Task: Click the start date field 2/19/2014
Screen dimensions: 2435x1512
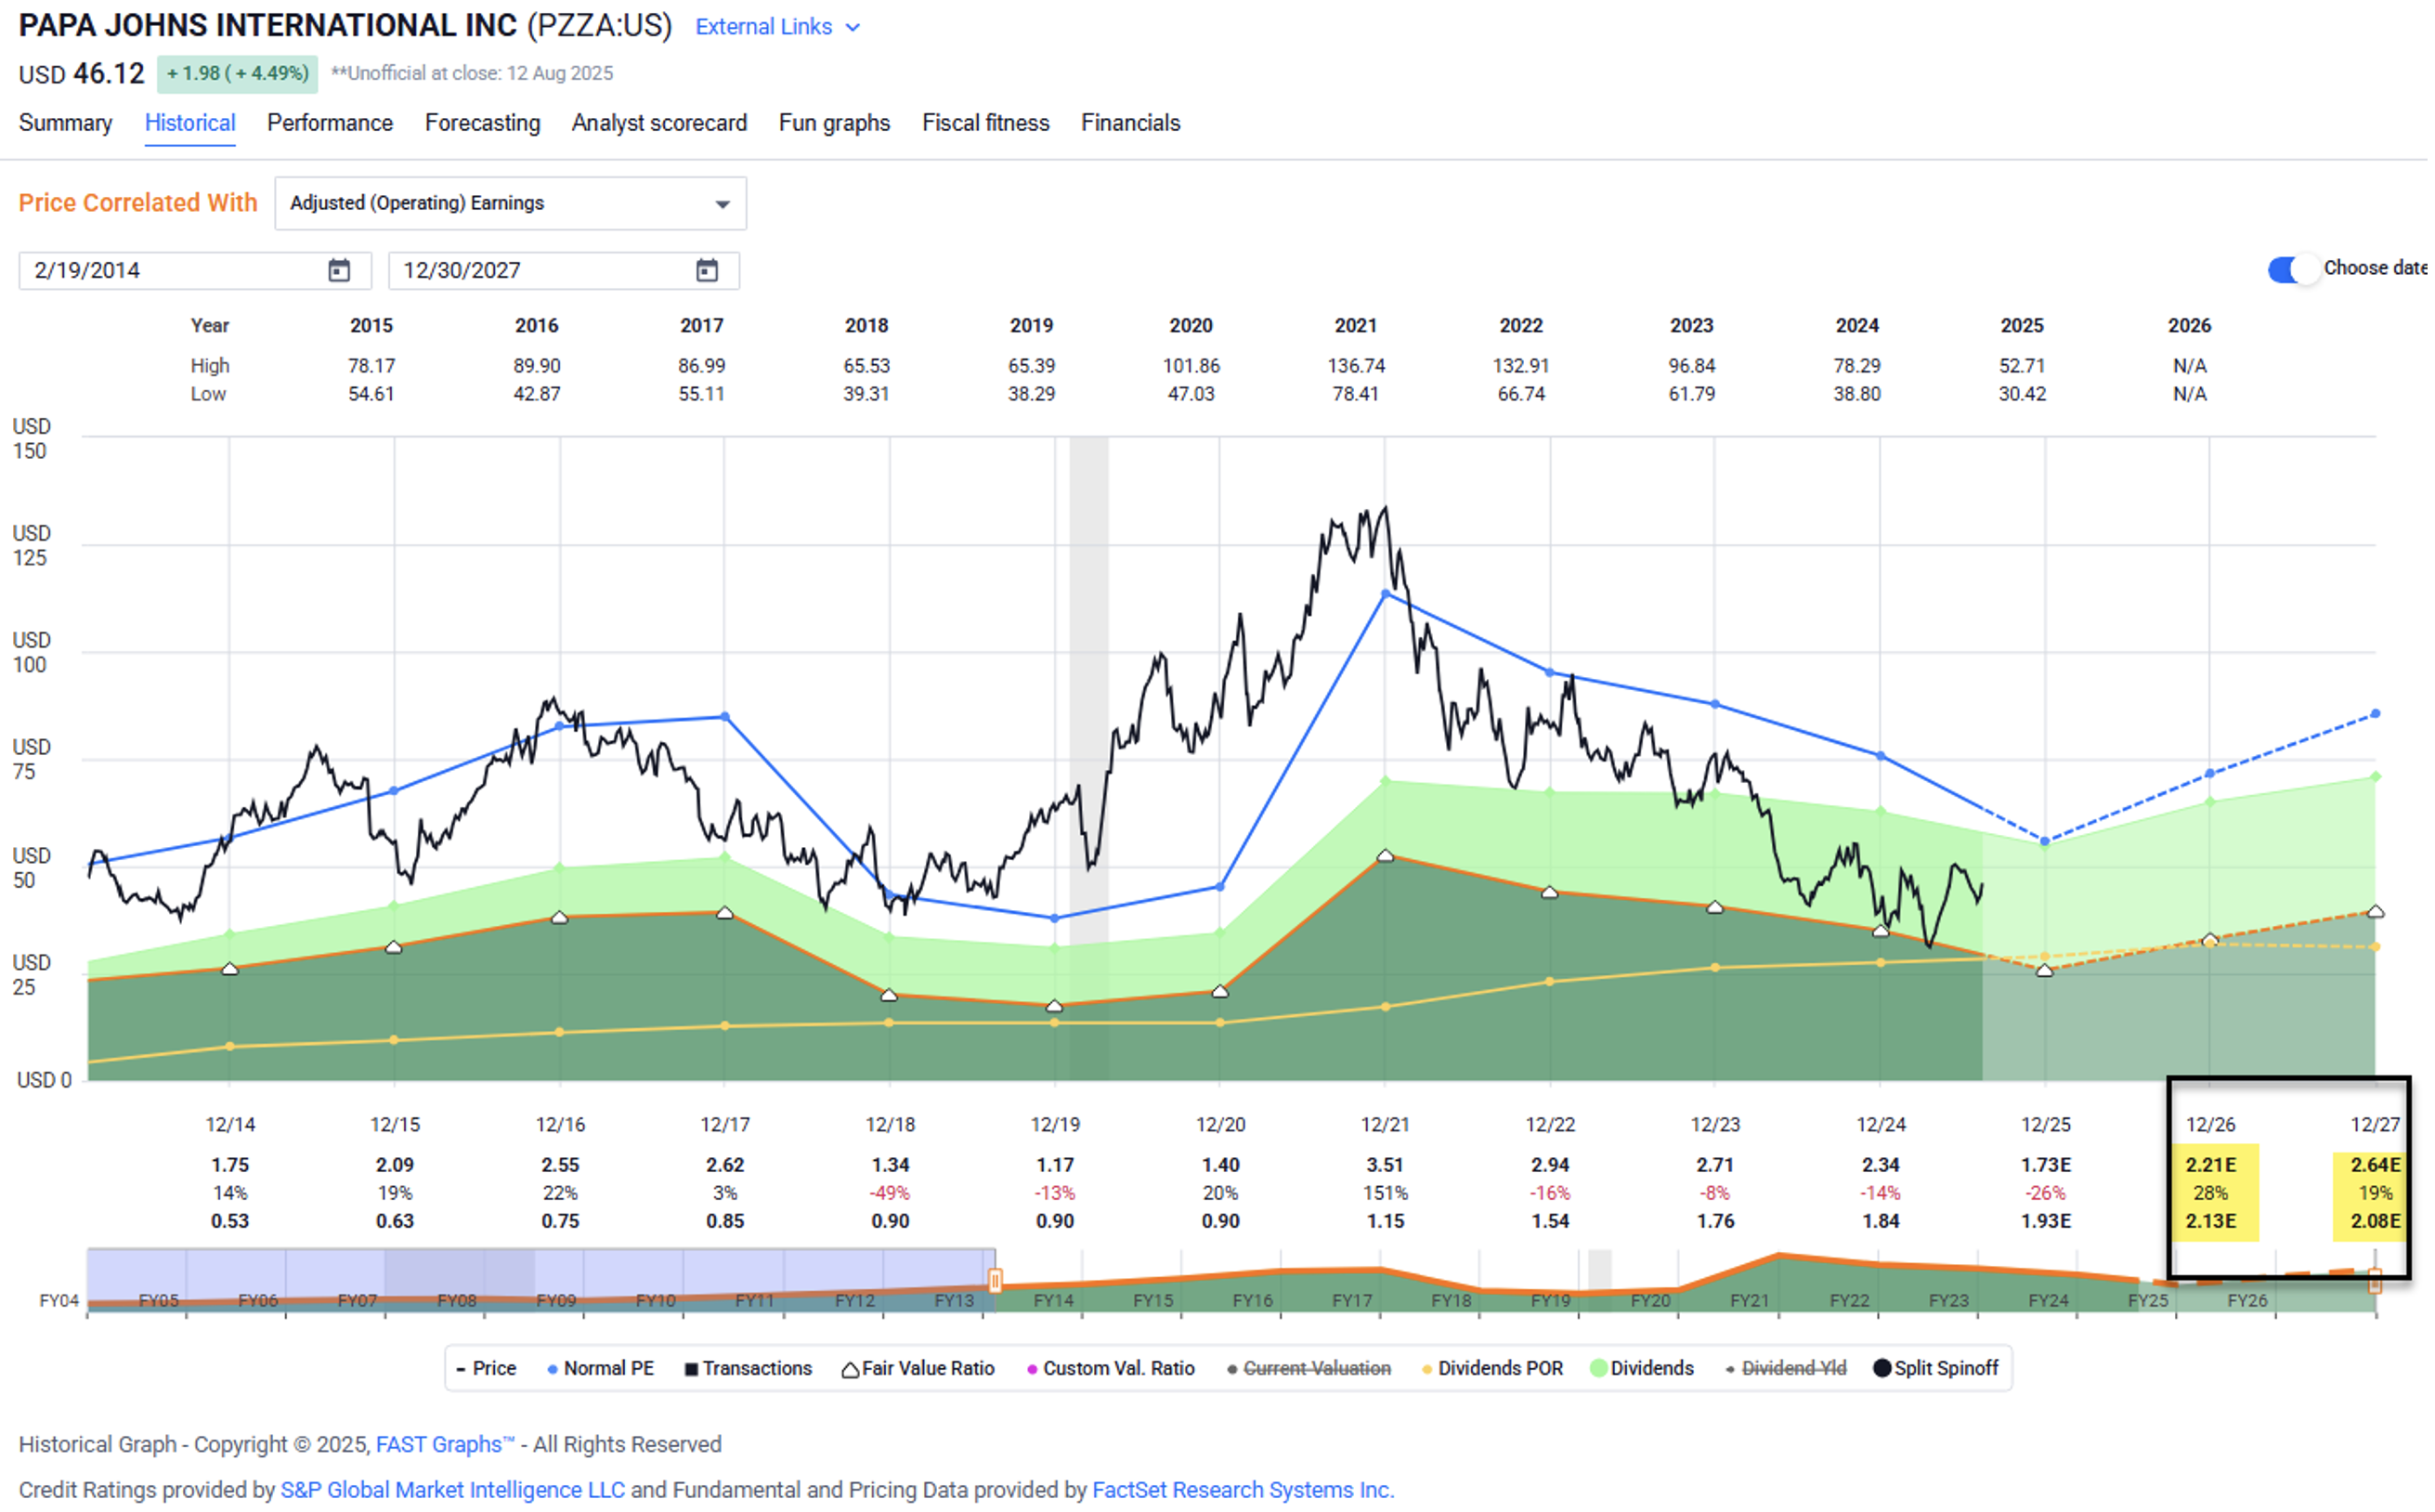Action: 195,270
